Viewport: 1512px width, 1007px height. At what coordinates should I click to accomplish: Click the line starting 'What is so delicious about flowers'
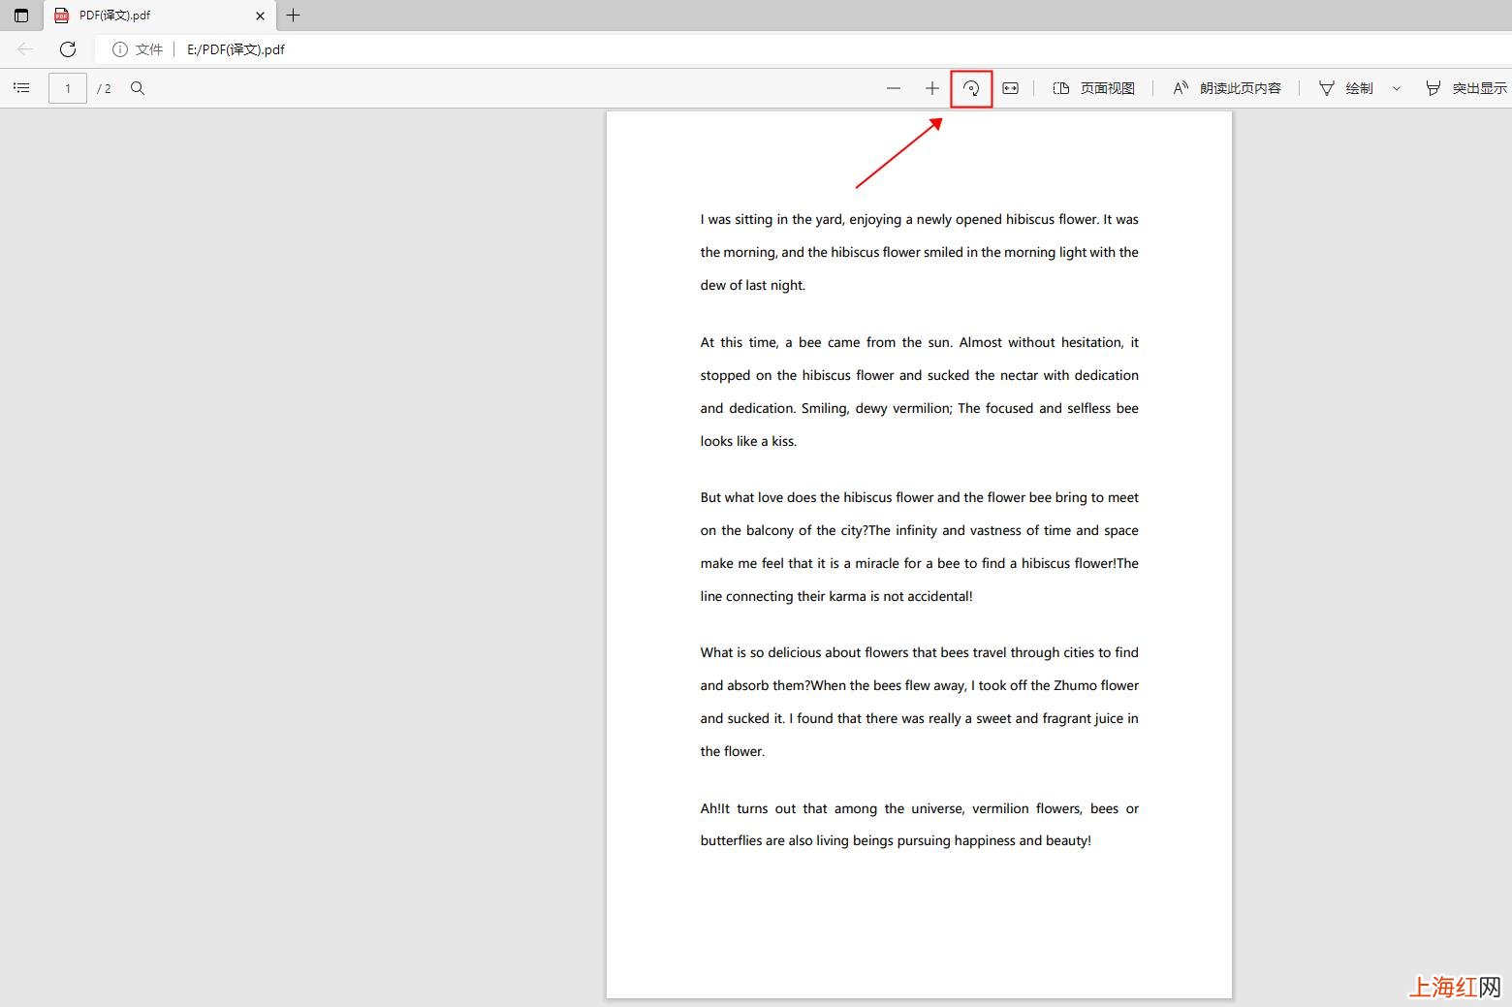920,652
